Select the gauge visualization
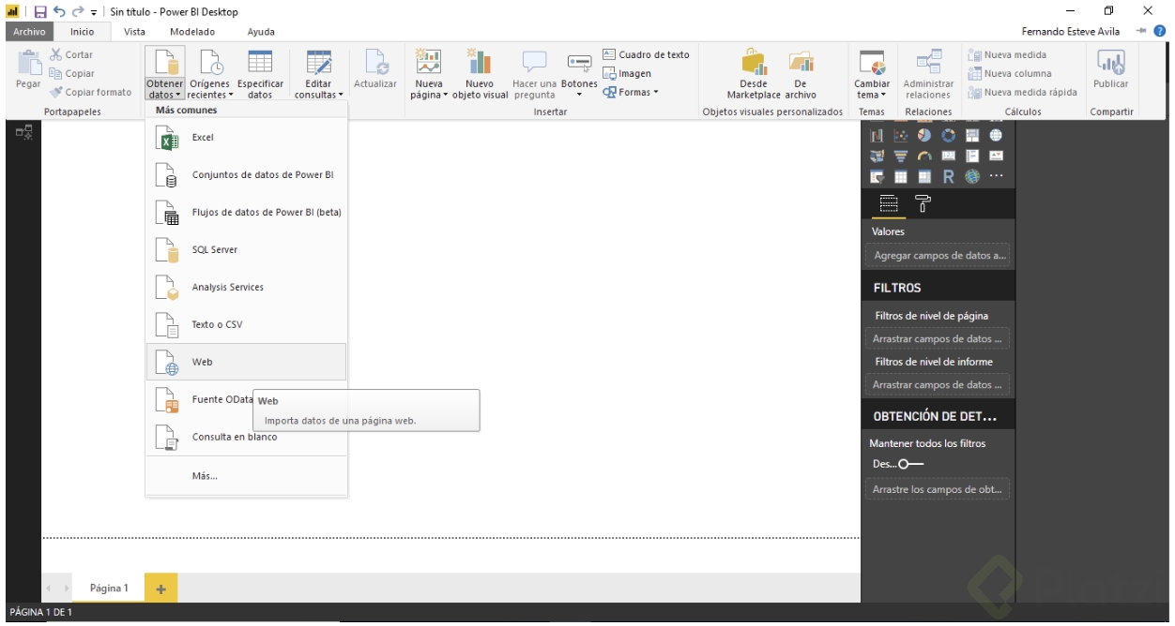 (x=924, y=156)
